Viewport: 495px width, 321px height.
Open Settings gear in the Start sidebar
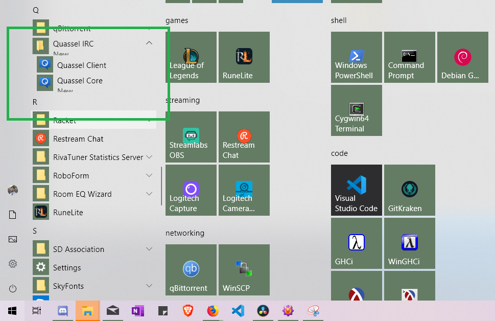click(x=13, y=264)
